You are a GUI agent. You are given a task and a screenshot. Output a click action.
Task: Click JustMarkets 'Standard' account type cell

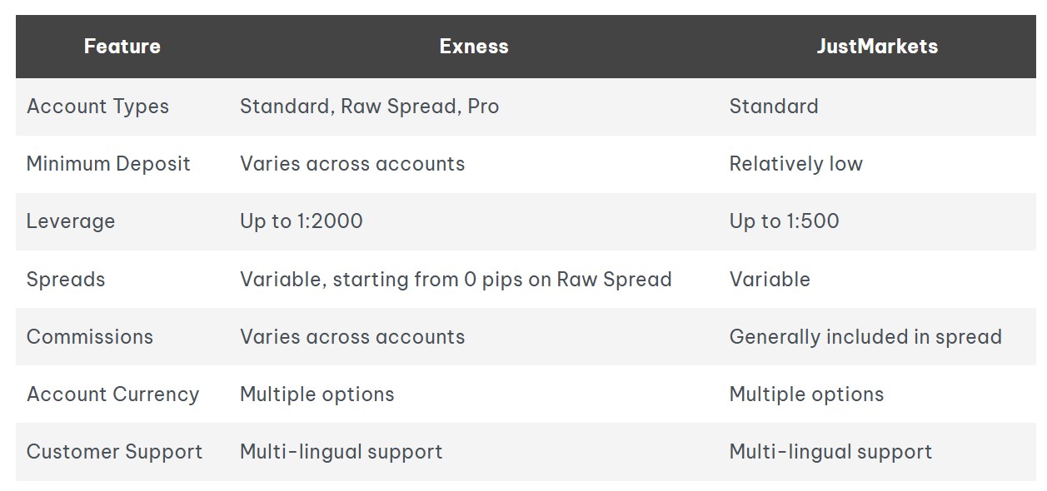coord(774,107)
